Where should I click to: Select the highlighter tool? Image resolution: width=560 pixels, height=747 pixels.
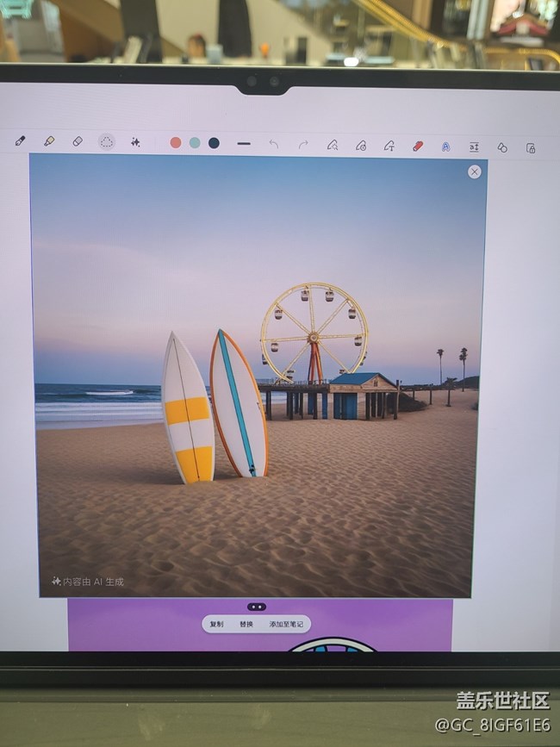49,141
